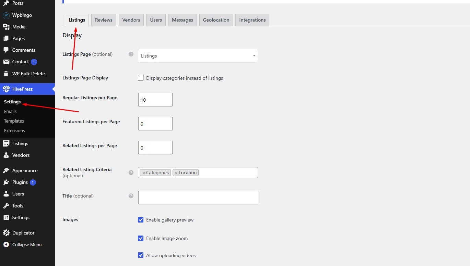Click the Users icon in sidebar

click(x=6, y=194)
